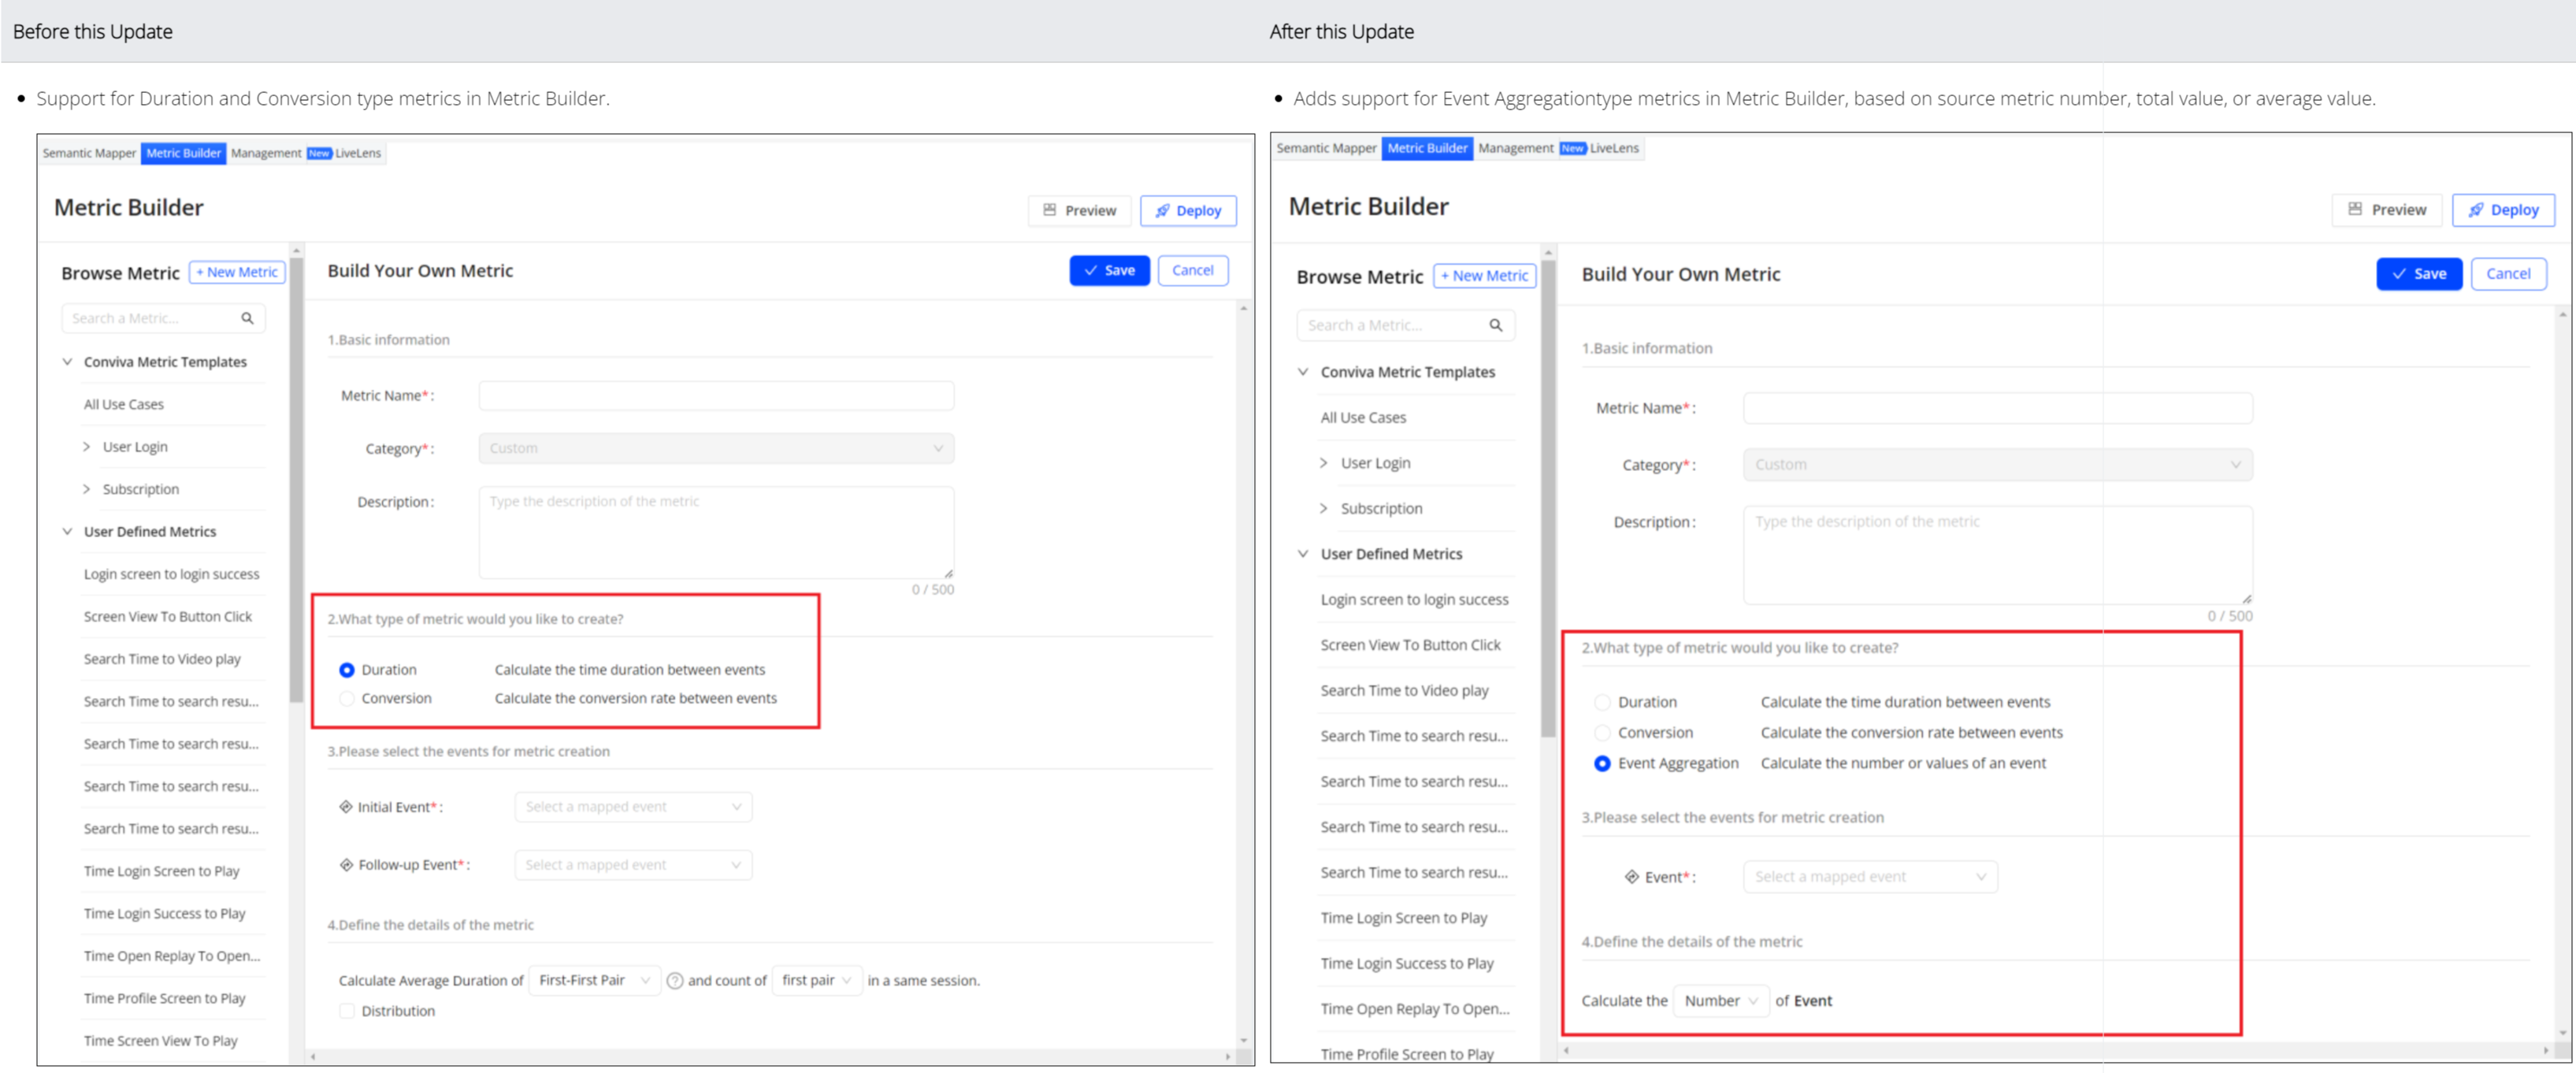The width and height of the screenshot is (2576, 1073).
Task: Enable the Distribution checkbox
Action: tap(347, 1011)
